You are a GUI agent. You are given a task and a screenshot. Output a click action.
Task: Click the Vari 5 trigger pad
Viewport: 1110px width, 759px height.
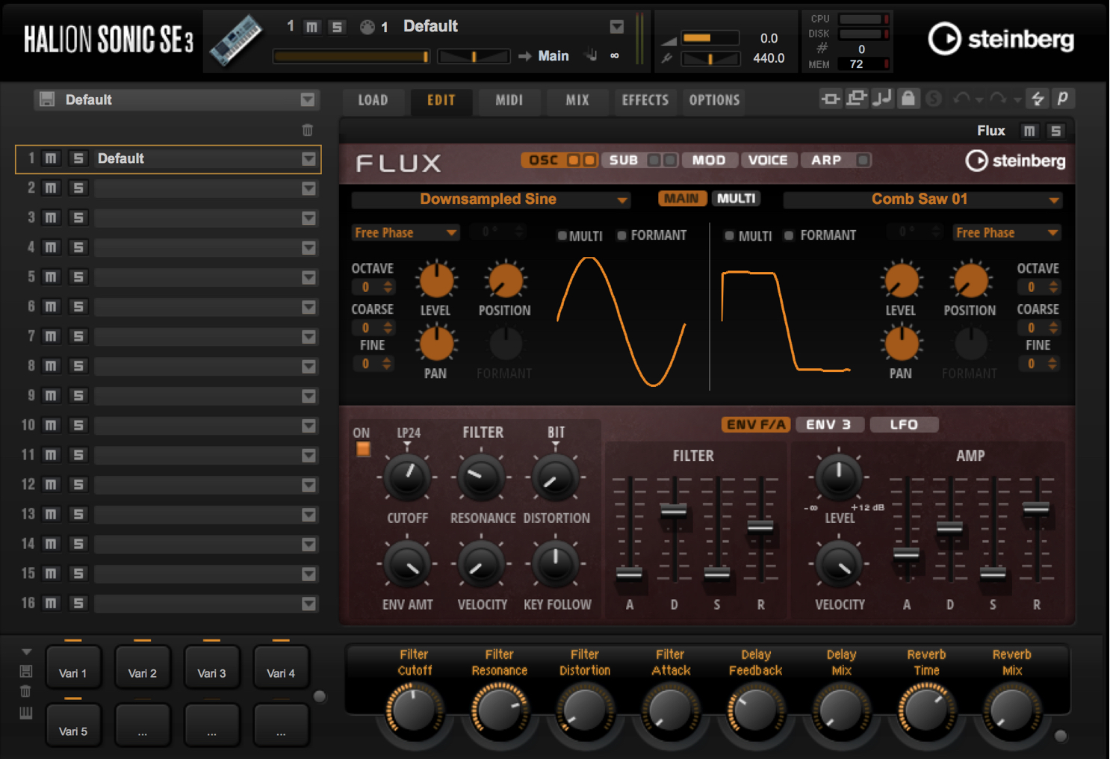[73, 725]
